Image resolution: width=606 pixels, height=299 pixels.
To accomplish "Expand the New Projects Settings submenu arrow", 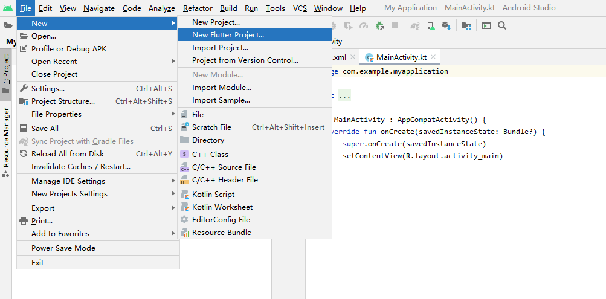I will 173,193.
